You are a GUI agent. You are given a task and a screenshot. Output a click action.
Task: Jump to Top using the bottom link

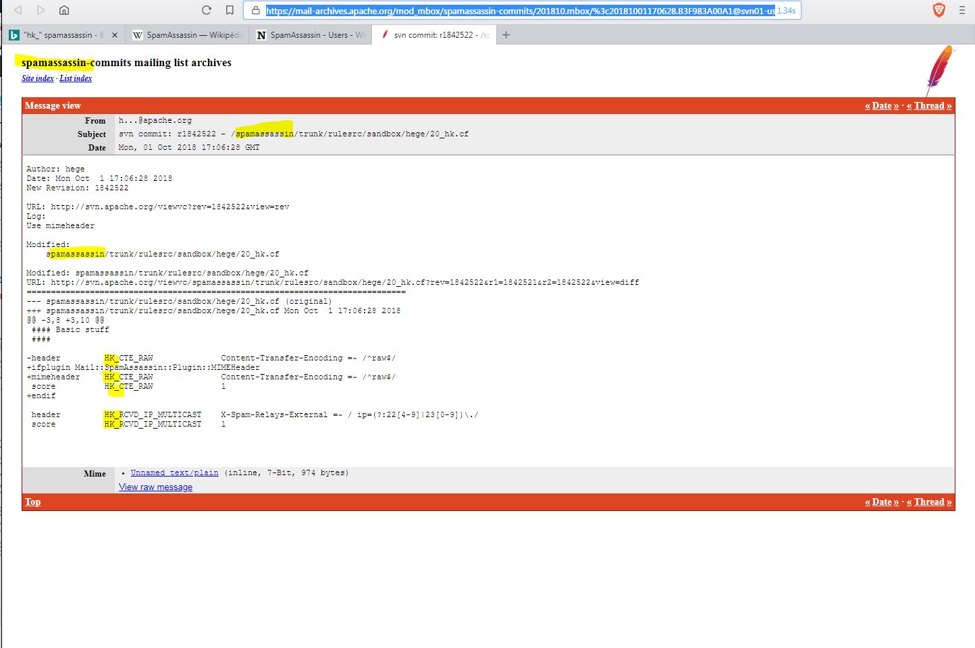33,502
